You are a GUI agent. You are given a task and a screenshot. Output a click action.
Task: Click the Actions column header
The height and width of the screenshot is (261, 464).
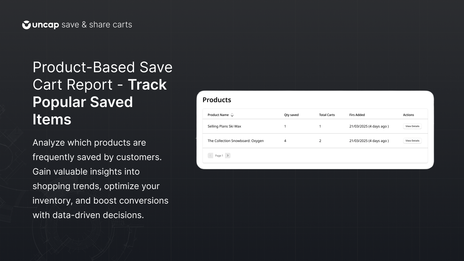coord(408,115)
